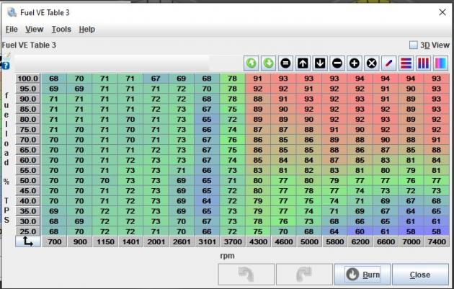Screen dimensions: 454x289
Task: Click the subtract (minus) toolbar icon
Action: (x=337, y=63)
